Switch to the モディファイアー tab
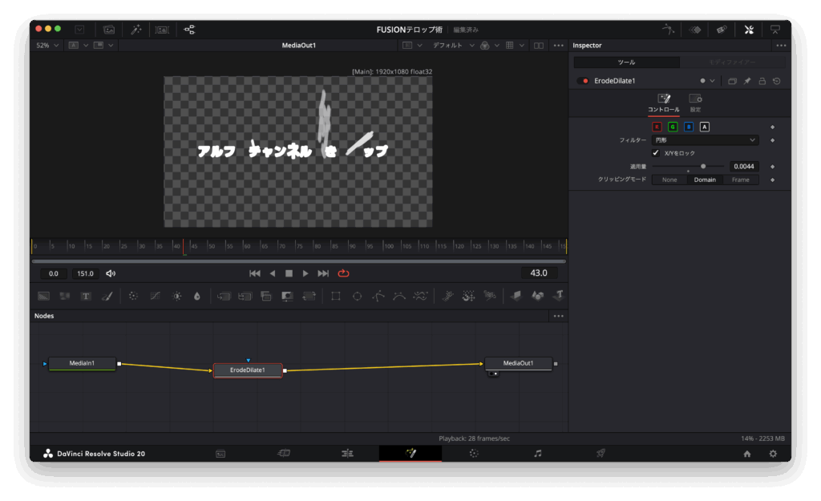 pyautogui.click(x=733, y=63)
